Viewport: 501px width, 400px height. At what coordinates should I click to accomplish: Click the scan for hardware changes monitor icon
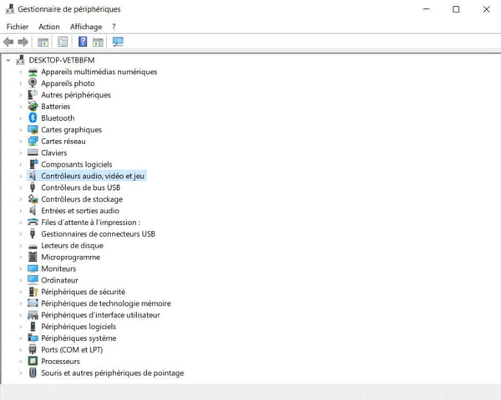(118, 42)
